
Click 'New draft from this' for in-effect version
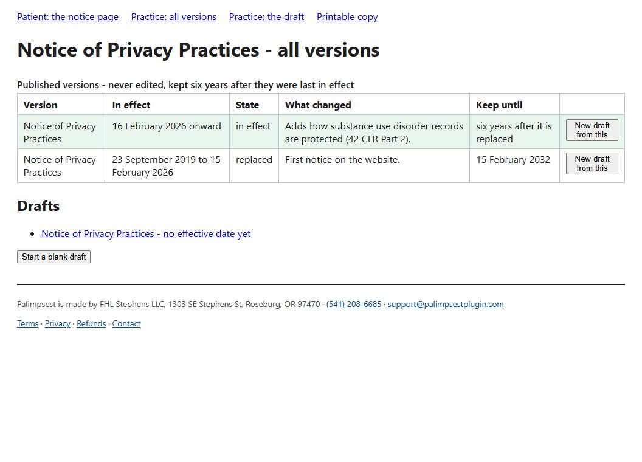592,130
